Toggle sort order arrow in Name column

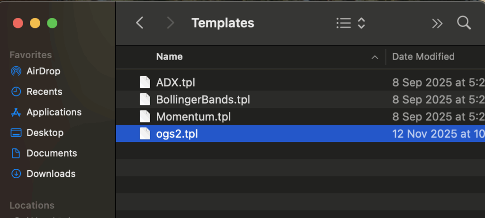click(x=375, y=57)
